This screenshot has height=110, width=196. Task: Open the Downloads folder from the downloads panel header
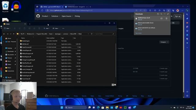158,14
